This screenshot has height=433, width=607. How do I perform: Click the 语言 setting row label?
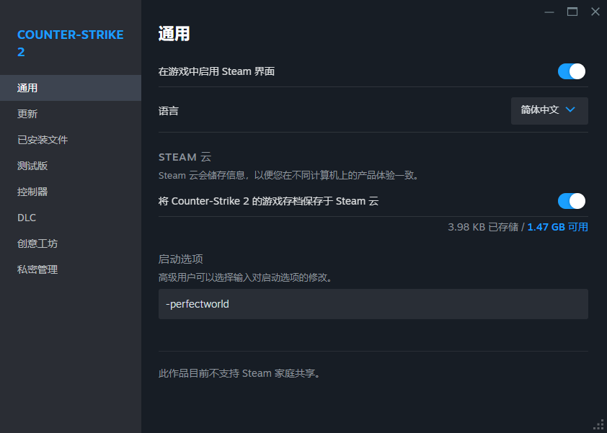(169, 111)
